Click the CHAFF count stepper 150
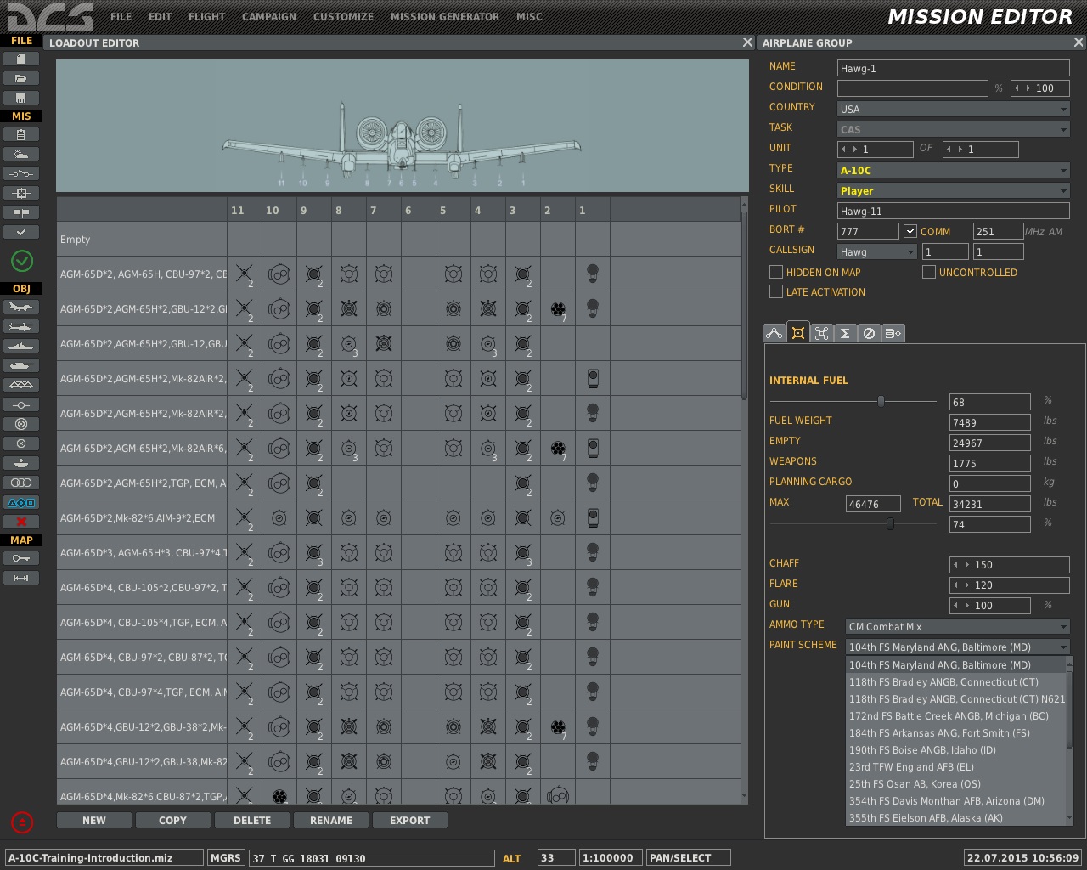This screenshot has height=870, width=1087. [x=1009, y=565]
